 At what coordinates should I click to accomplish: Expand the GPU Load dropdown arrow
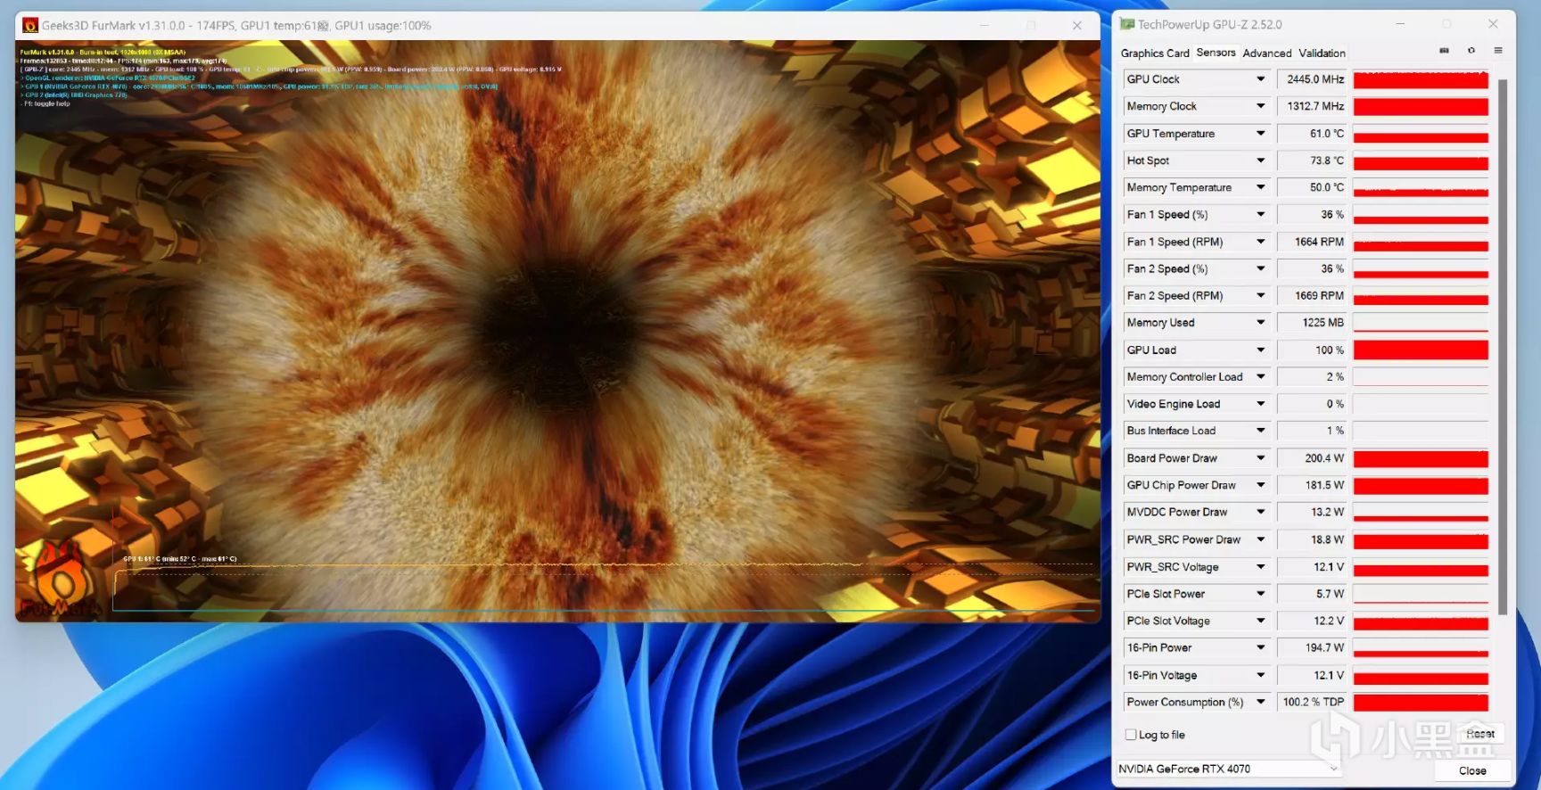coord(1261,350)
